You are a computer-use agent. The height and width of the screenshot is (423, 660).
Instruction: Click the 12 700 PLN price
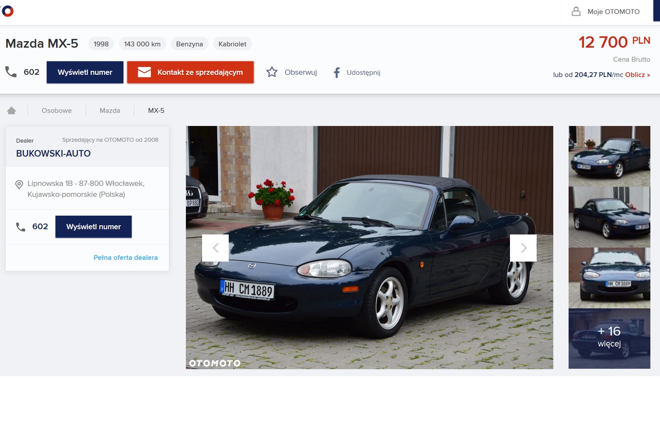615,42
